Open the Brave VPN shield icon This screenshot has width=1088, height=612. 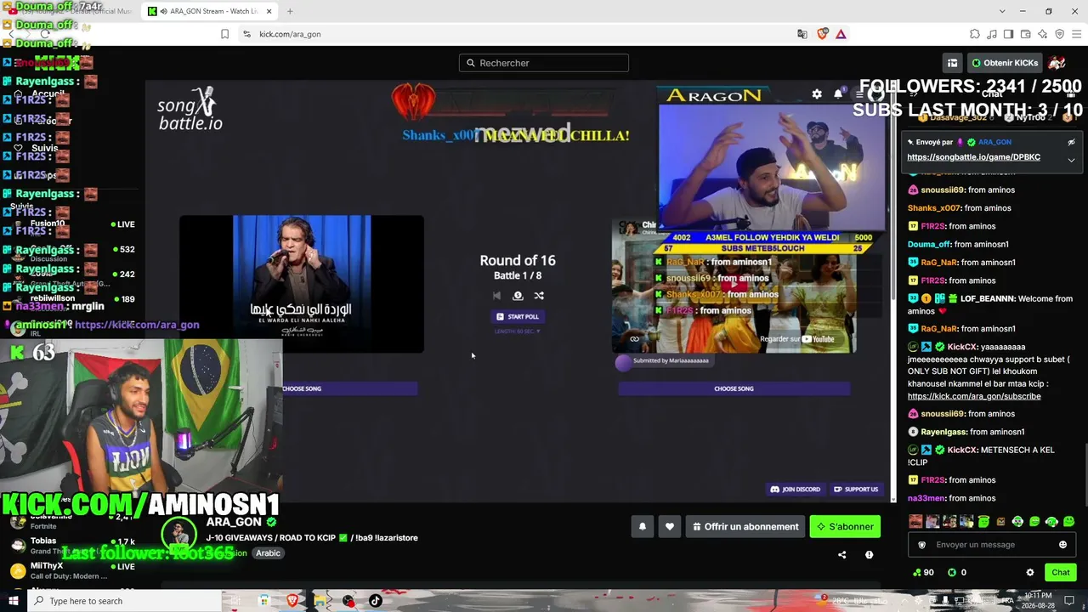(x=1060, y=34)
